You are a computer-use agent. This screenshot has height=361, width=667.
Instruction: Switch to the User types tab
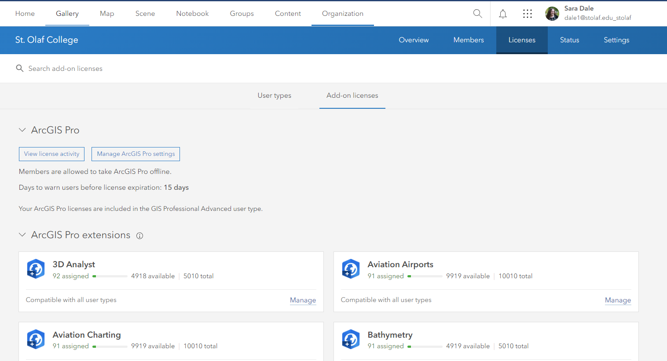(274, 96)
